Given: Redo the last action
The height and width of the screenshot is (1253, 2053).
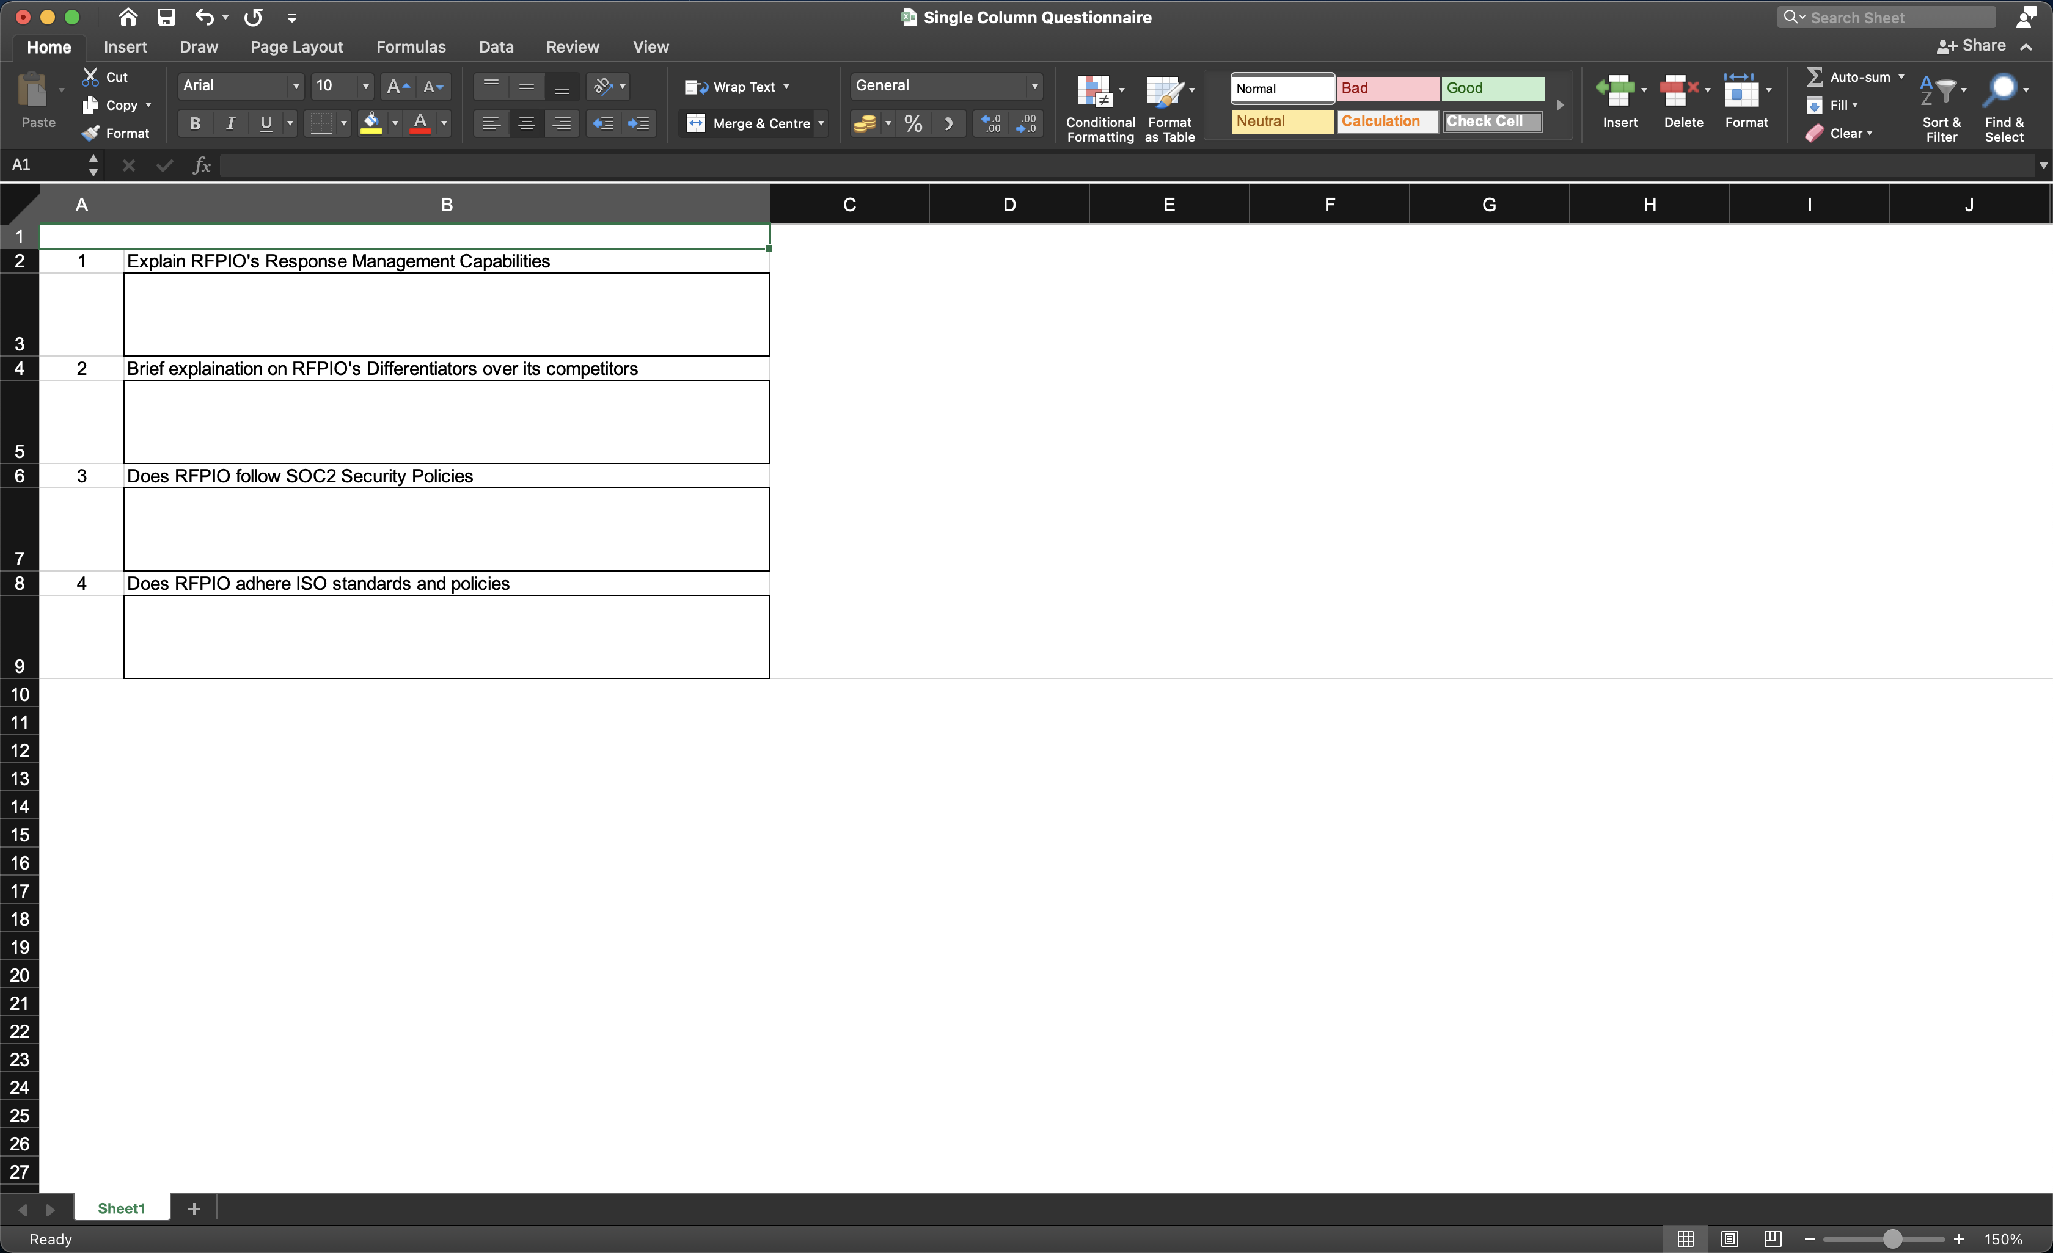Looking at the screenshot, I should (x=254, y=16).
